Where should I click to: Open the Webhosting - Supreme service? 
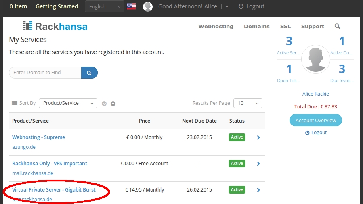pyautogui.click(x=38, y=137)
